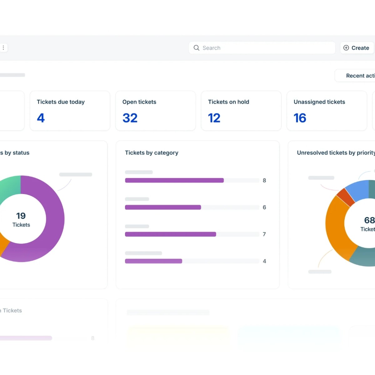This screenshot has width=375, height=375.
Task: Open the Recent activity panel
Action: point(359,76)
